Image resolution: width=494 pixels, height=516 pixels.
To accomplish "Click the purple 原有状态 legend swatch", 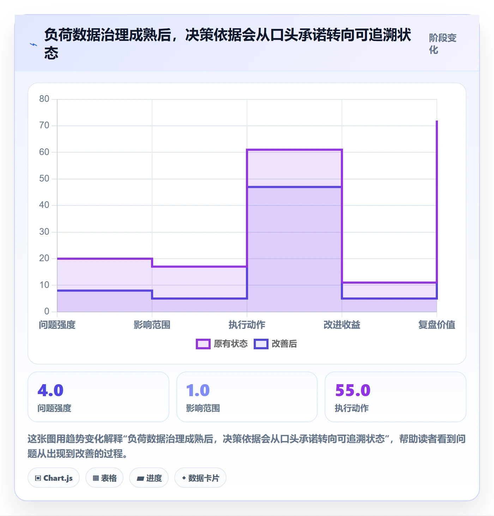I will click(203, 344).
